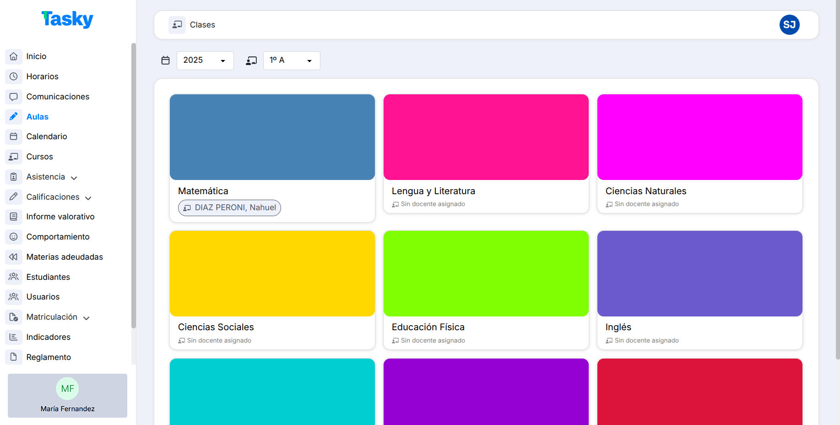Click the Horarios clock icon
Screen dimensions: 840x425
coord(14,76)
